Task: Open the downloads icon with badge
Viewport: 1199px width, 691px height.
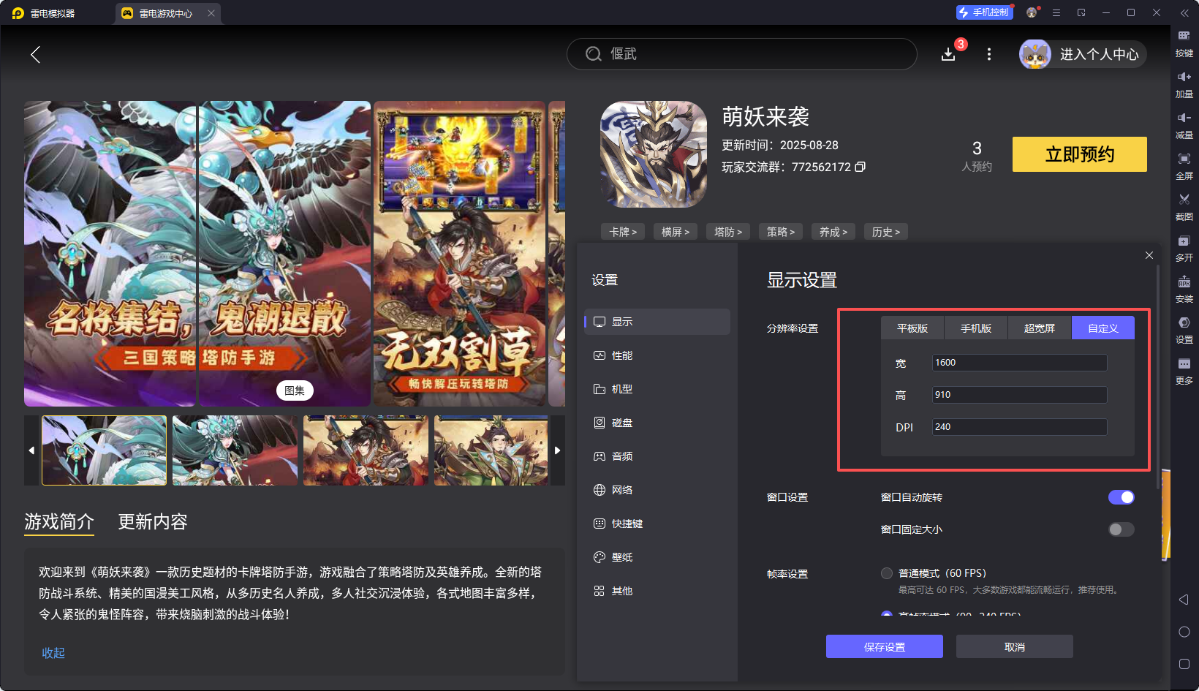Action: point(948,54)
